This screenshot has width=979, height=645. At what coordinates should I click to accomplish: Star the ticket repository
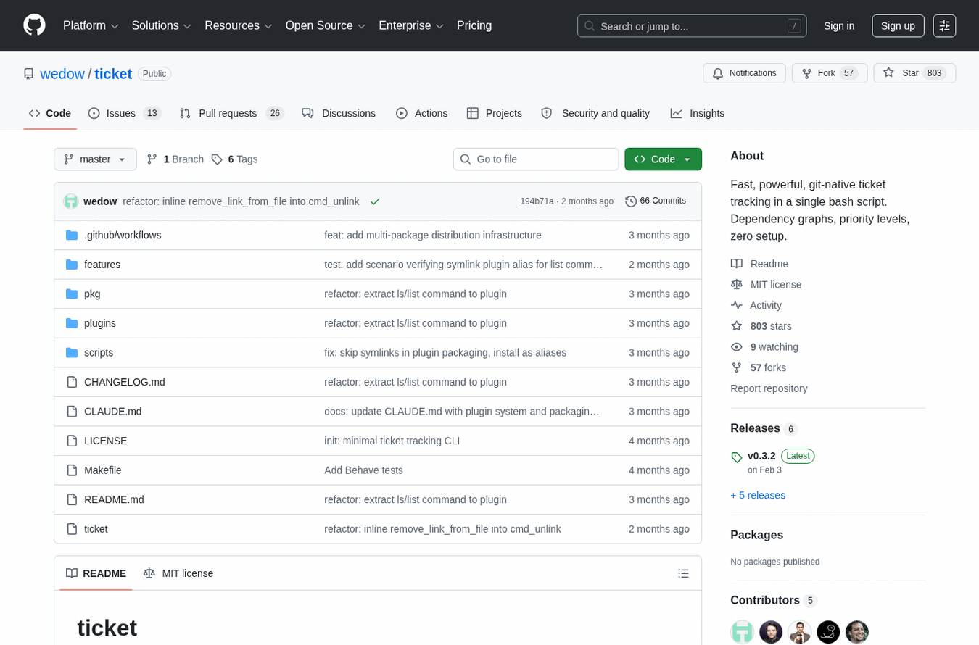pyautogui.click(x=914, y=73)
